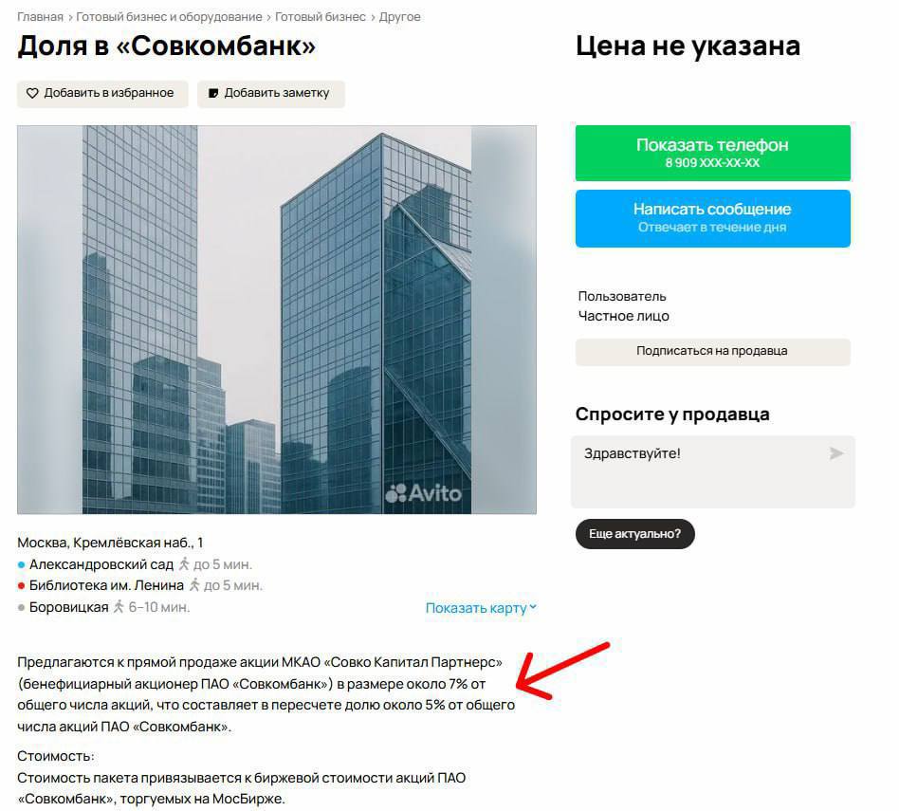This screenshot has height=811, width=899.
Task: Click walking icon next to Боровицкая
Action: 119,606
